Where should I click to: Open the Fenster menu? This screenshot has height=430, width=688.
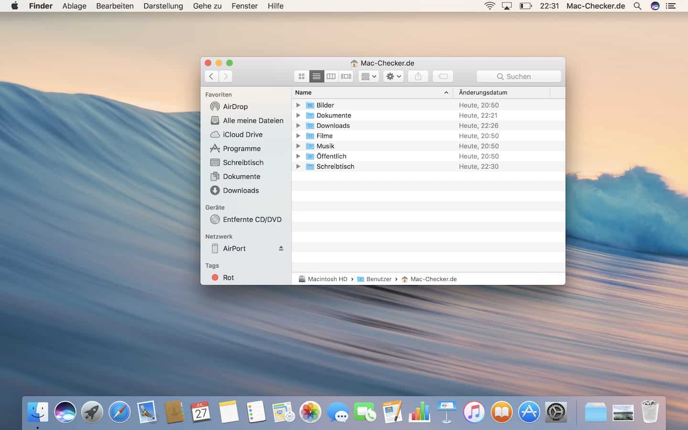coord(245,6)
